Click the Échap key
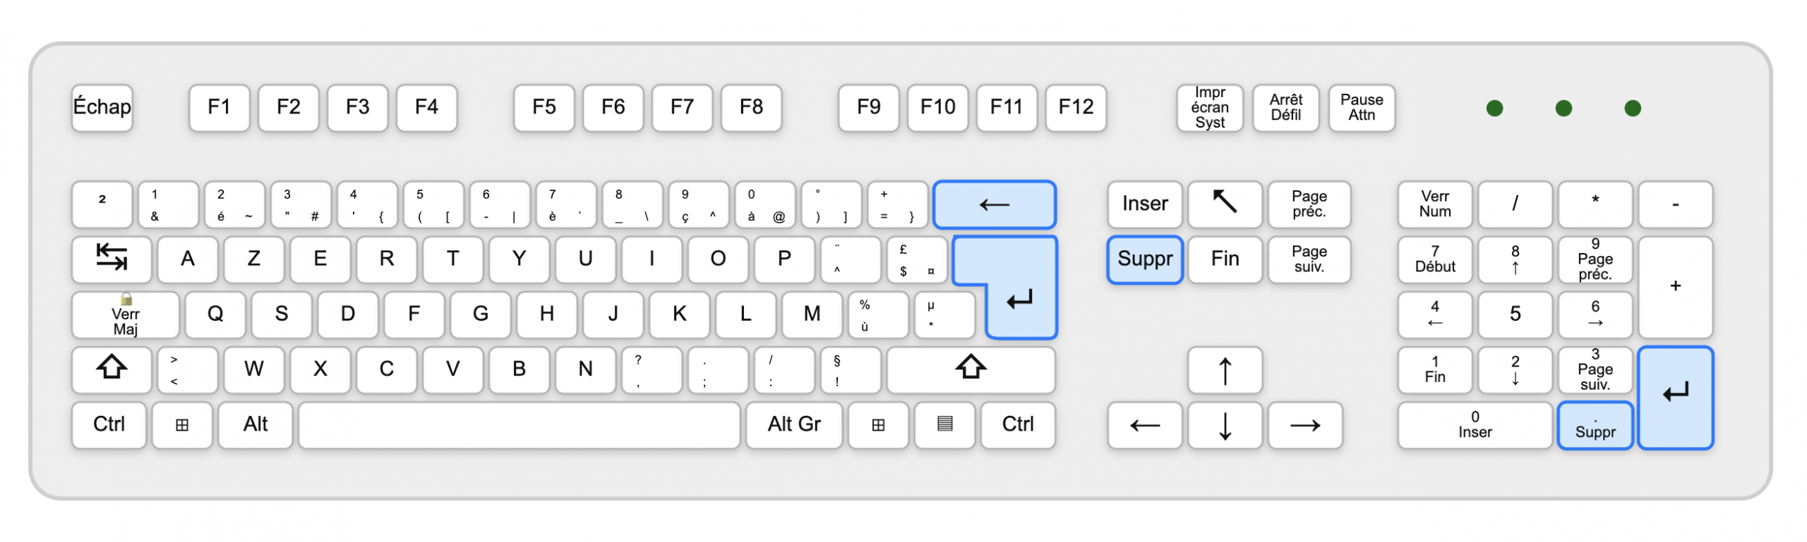This screenshot has width=1807, height=542. click(102, 108)
